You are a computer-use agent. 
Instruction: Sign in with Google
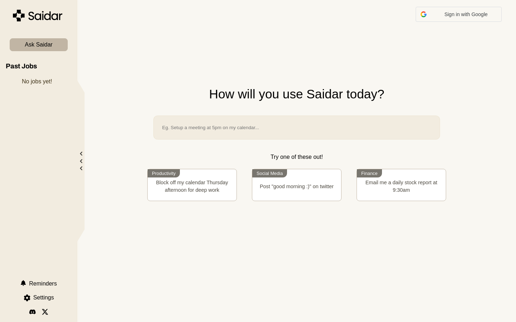point(459,14)
